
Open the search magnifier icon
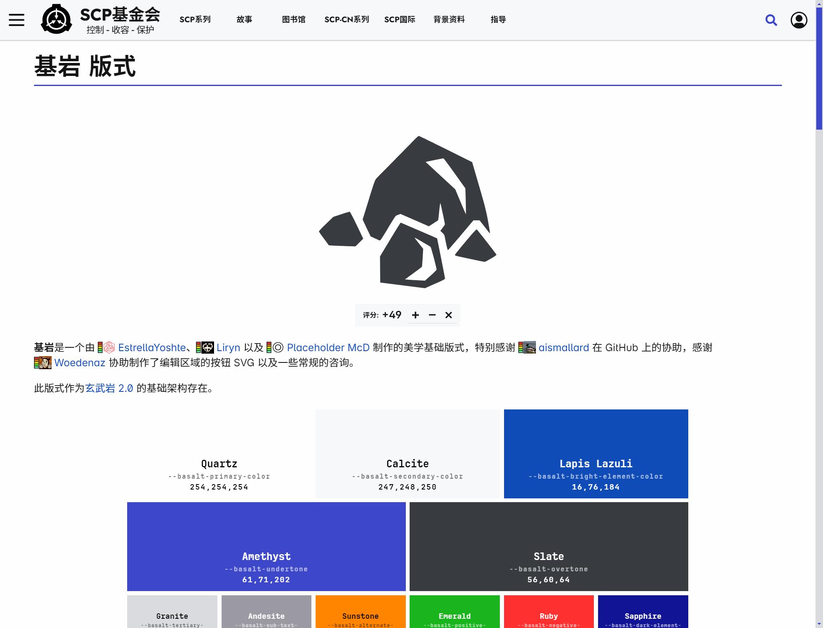pyautogui.click(x=771, y=20)
